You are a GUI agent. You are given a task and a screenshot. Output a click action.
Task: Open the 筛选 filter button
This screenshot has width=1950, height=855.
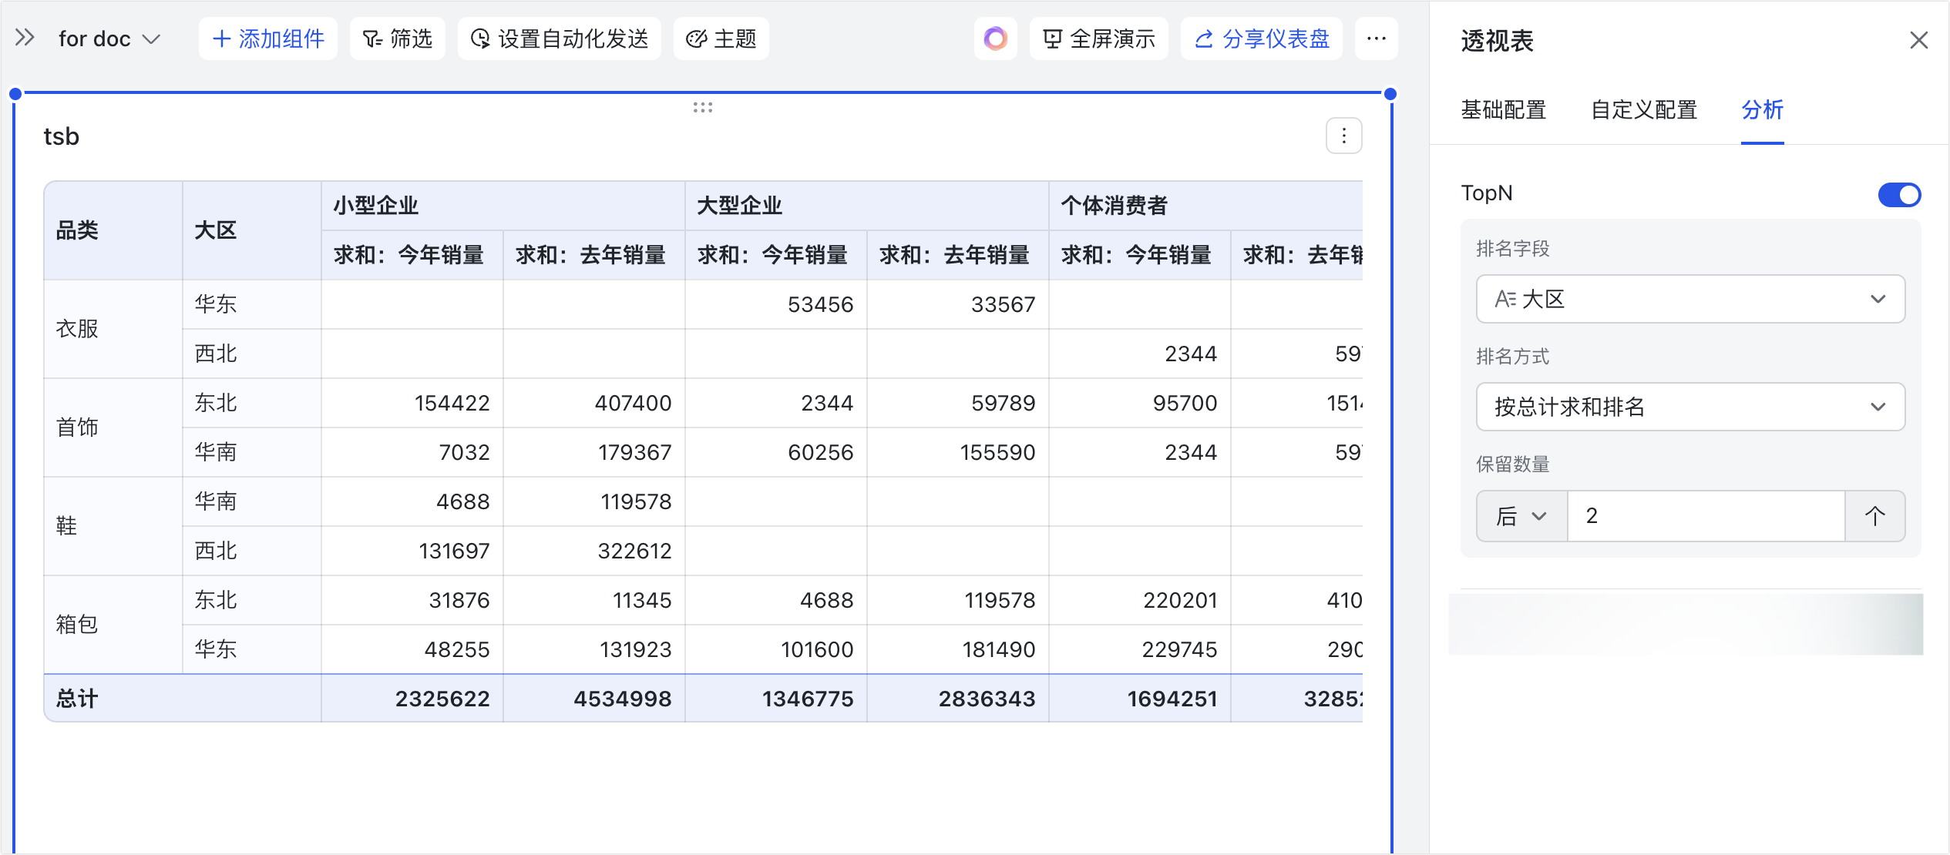(x=398, y=39)
